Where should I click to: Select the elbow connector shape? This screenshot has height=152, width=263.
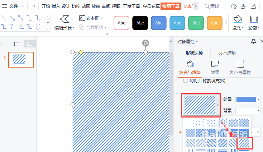tap(29, 18)
